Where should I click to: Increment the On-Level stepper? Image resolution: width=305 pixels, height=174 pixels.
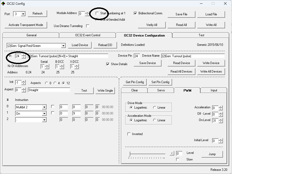click(221, 119)
